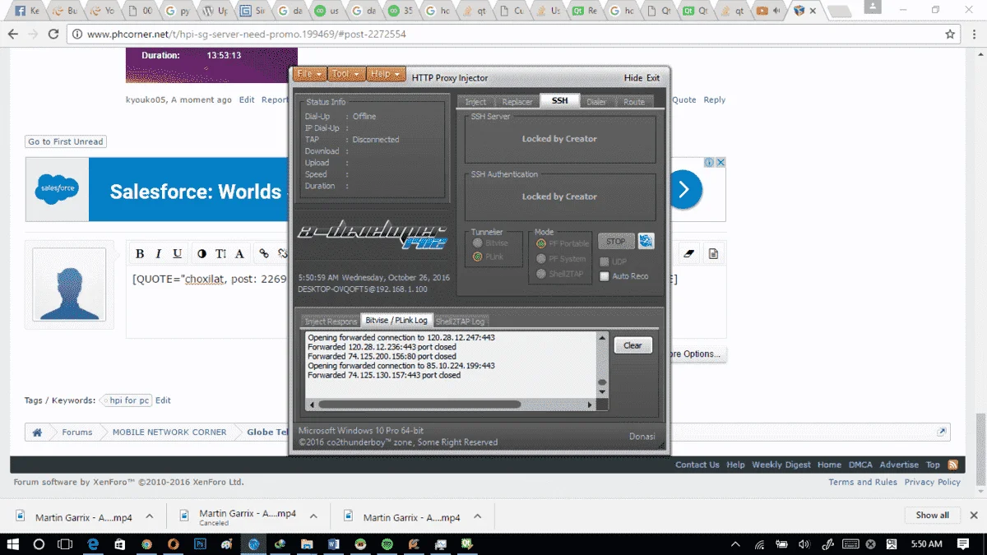Open Photoshop from the taskbar
Screen dimensions: 987x555
coord(200,543)
